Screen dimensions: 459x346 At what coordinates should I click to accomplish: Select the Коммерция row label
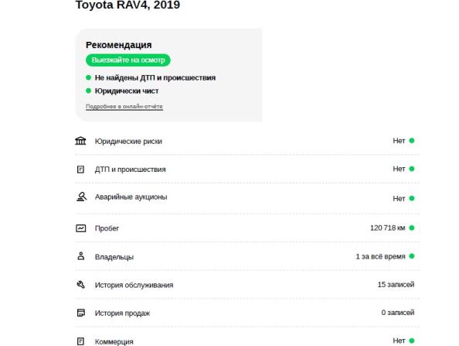(114, 341)
